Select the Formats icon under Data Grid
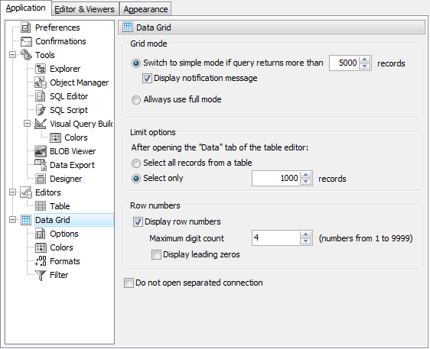The image size is (430, 349). point(41,261)
